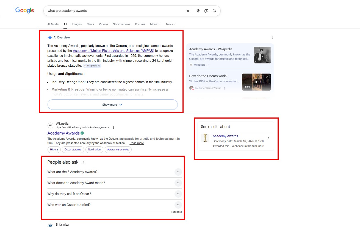Expand 'Why do they call it an Oscar?'
This screenshot has width=360, height=227.
pyautogui.click(x=178, y=194)
